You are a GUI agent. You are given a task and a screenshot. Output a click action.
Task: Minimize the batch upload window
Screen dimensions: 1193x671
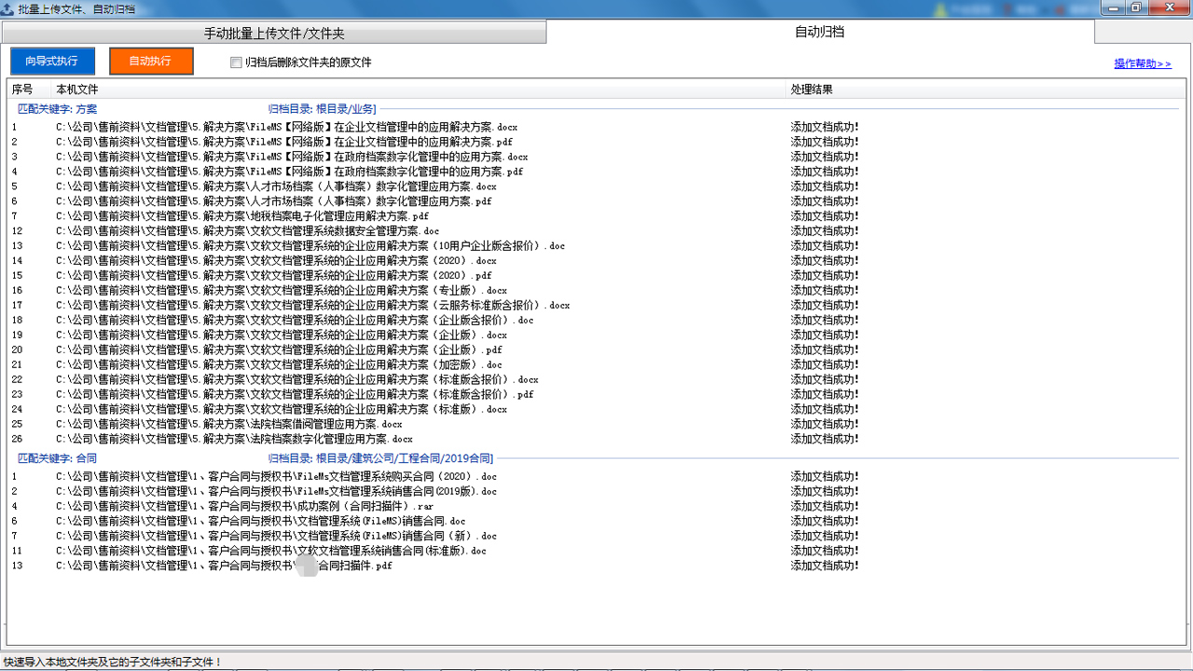tap(1114, 7)
